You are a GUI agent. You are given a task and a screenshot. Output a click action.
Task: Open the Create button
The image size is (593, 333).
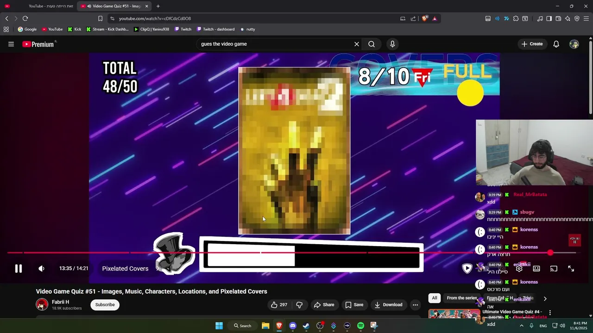pyautogui.click(x=532, y=44)
